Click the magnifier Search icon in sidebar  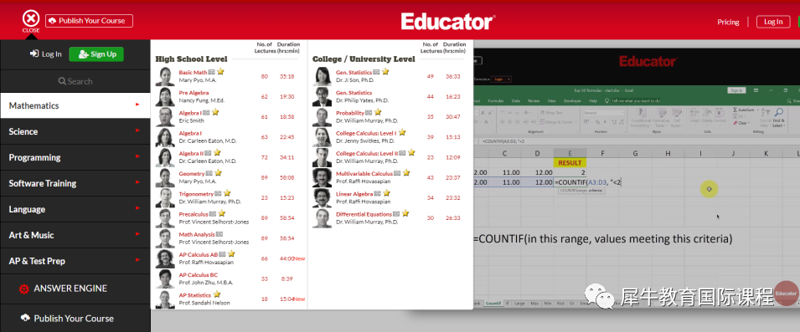pyautogui.click(x=62, y=81)
